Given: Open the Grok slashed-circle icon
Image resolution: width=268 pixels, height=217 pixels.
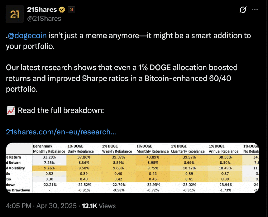Looking at the screenshot, I should click(243, 10).
